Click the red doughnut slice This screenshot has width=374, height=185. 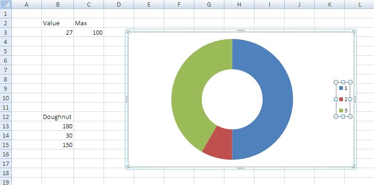tap(220, 142)
